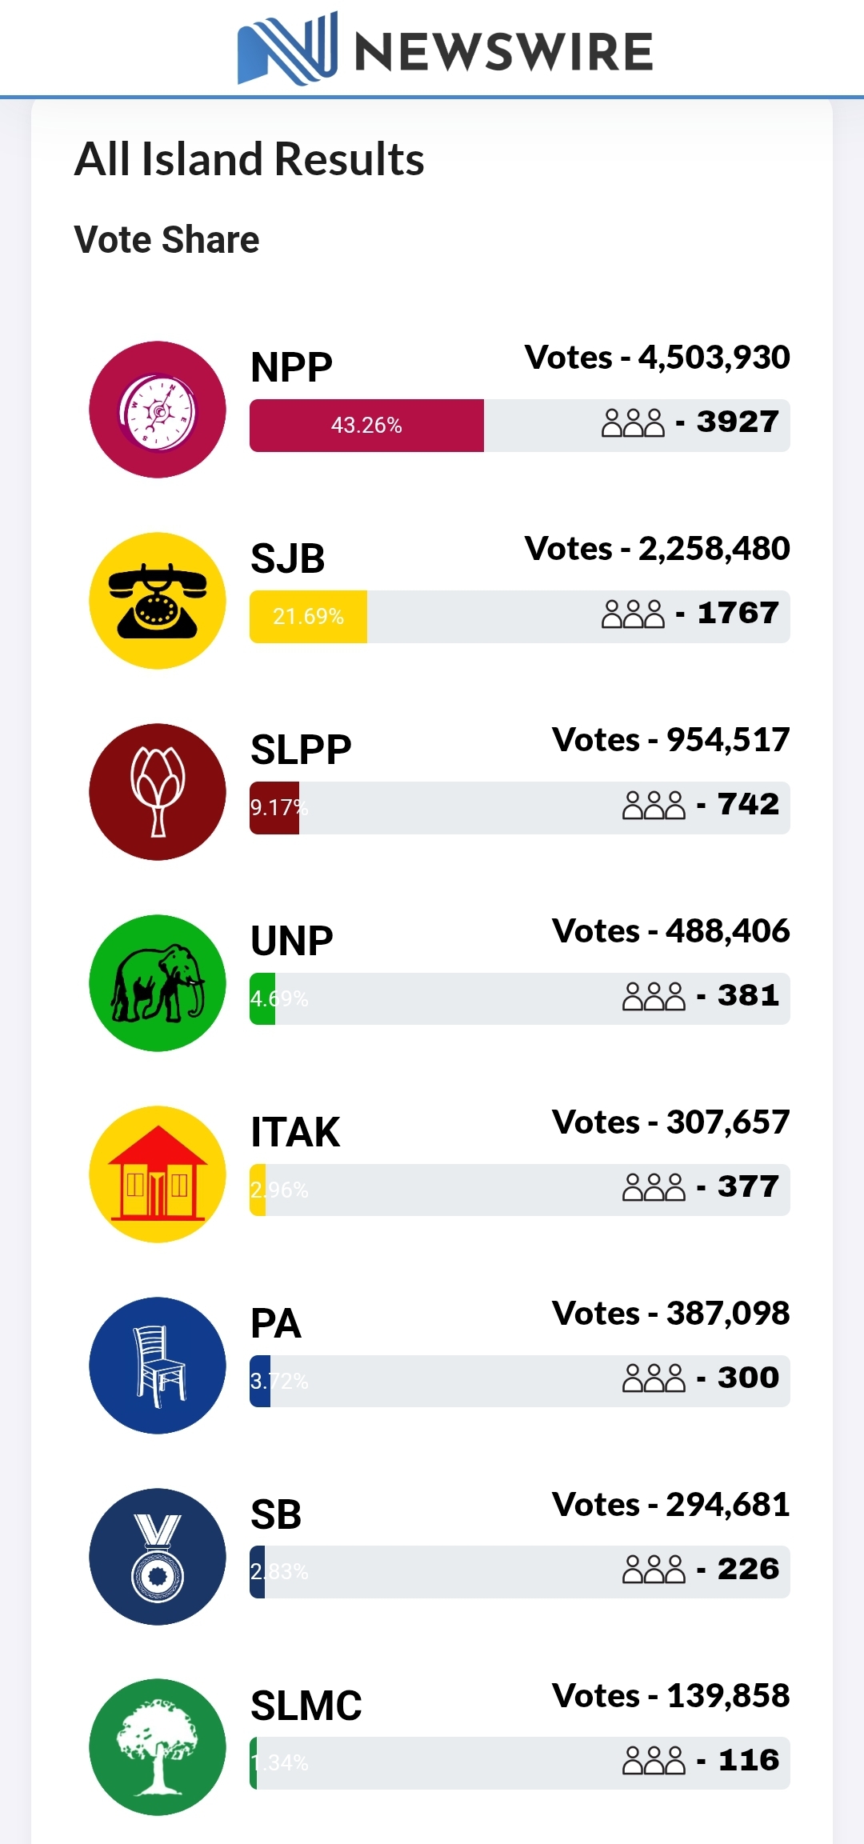Click the NPP 43.26% vote share bar

pyautogui.click(x=366, y=426)
